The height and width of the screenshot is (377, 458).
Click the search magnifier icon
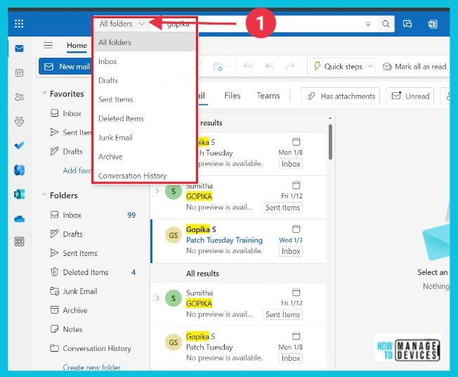click(x=386, y=24)
